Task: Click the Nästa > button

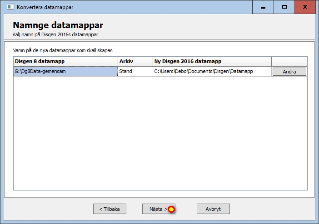Action: [x=159, y=209]
